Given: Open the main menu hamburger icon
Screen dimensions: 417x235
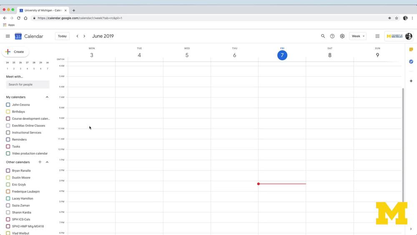Looking at the screenshot, I should click(8, 36).
